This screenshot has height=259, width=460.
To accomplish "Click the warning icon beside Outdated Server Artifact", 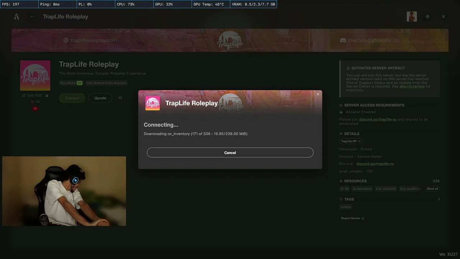I will 348,68.
